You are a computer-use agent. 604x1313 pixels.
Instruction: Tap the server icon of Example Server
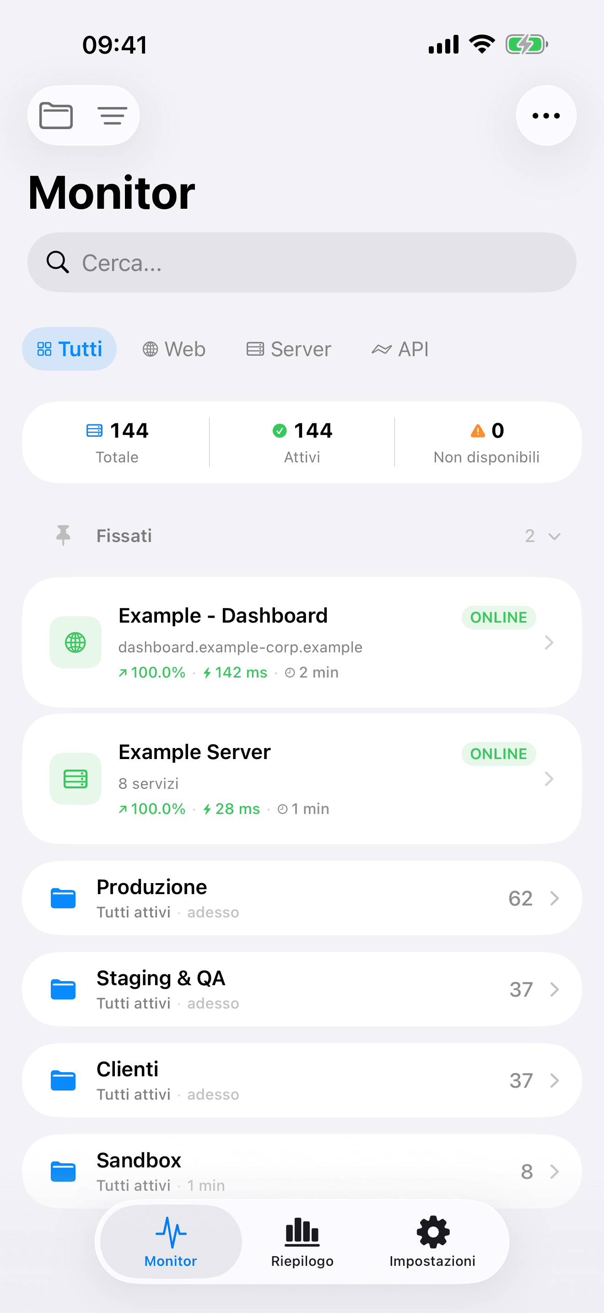coord(75,778)
